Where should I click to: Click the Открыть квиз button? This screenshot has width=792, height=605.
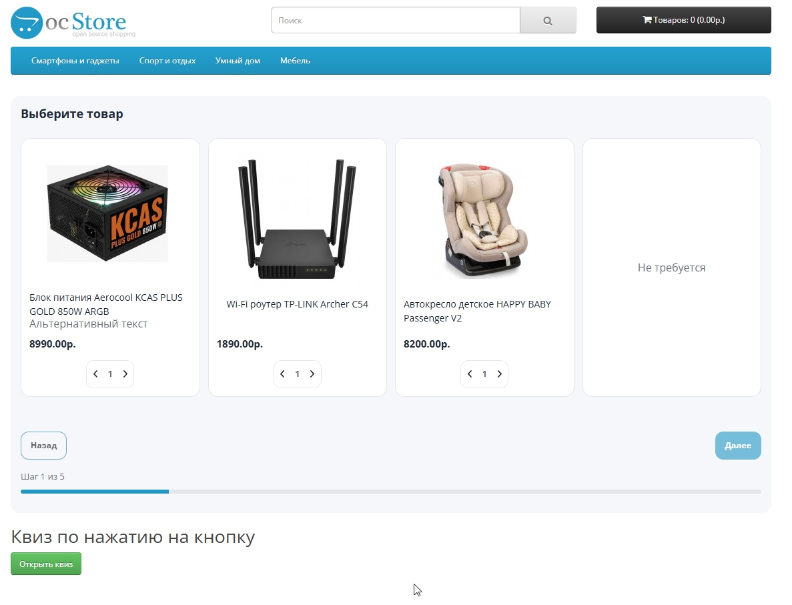click(46, 564)
